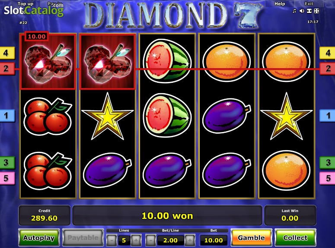Raise the Bet/Line amount
This screenshot has height=248, width=335.
(x=190, y=240)
